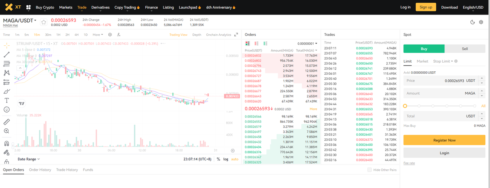490x188 pixels.
Task: Switch order side to Buy
Action: 424,49
